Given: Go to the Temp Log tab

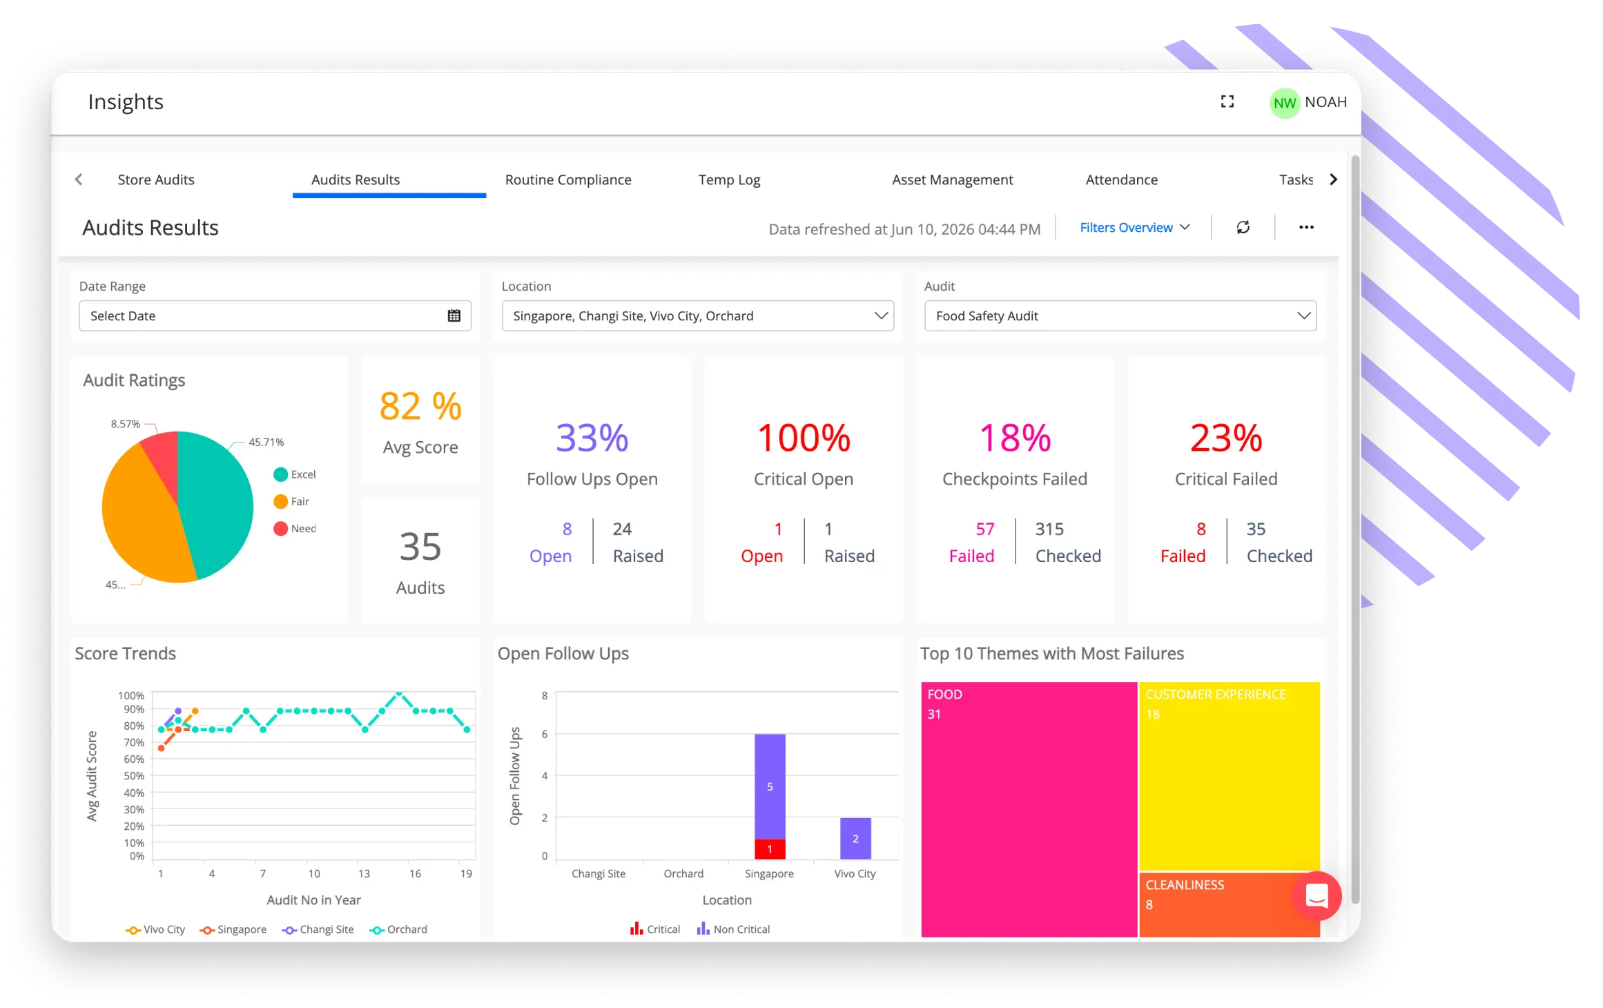Looking at the screenshot, I should [x=729, y=180].
